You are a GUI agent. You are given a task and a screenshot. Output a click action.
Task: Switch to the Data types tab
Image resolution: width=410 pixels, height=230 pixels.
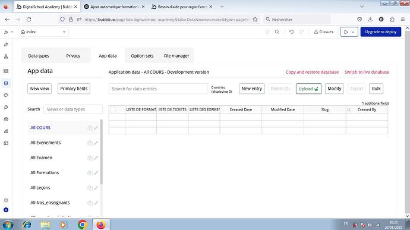pos(39,56)
